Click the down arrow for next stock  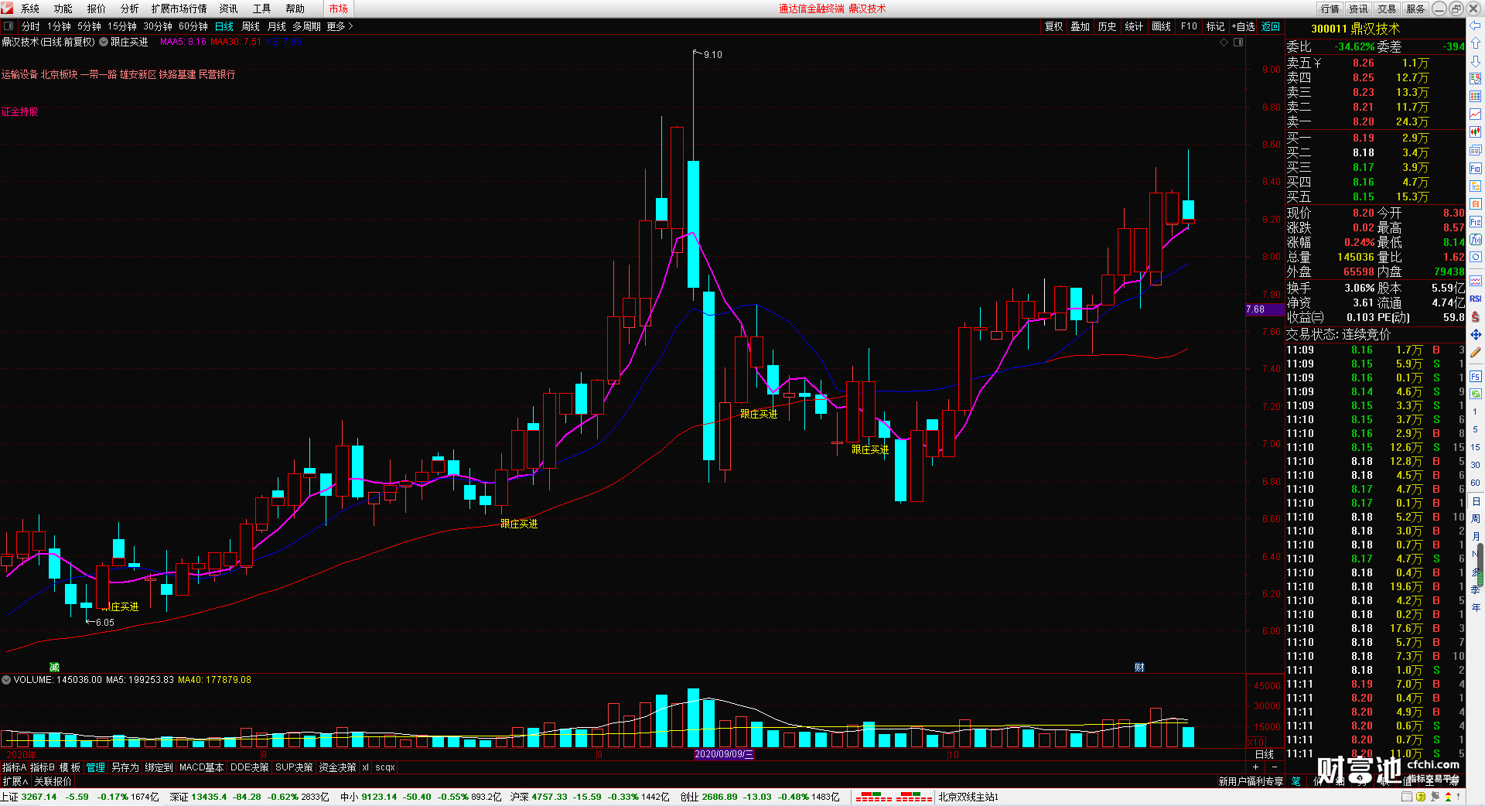[x=1475, y=60]
